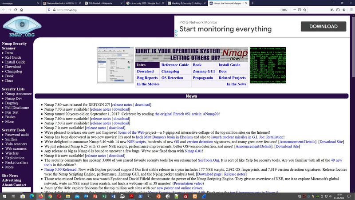Screen dimensions: 355x200
Task: Switch to the Homepage tab
Action: click(20, 3)
